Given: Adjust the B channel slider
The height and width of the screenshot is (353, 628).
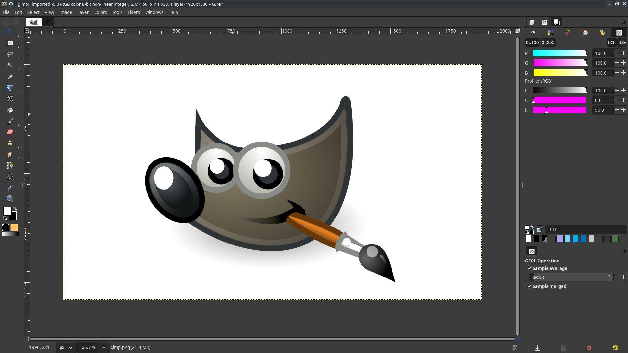Looking at the screenshot, I should point(560,73).
